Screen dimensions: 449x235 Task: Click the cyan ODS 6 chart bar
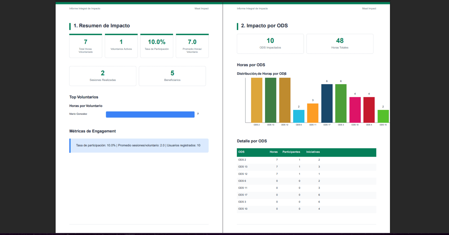(299, 116)
